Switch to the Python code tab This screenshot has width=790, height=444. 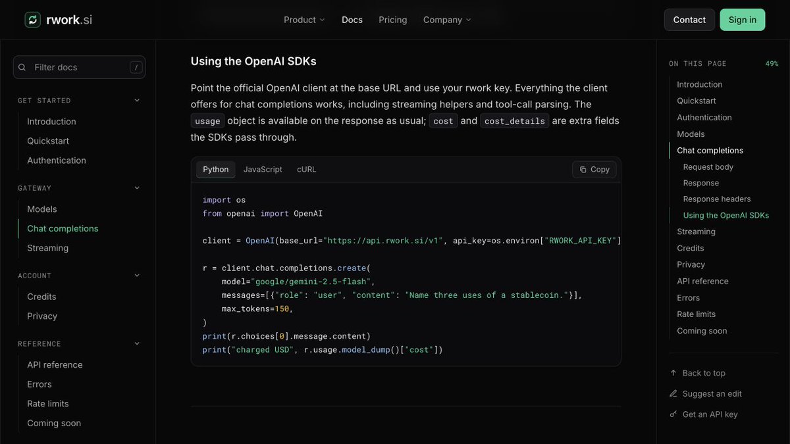216,169
